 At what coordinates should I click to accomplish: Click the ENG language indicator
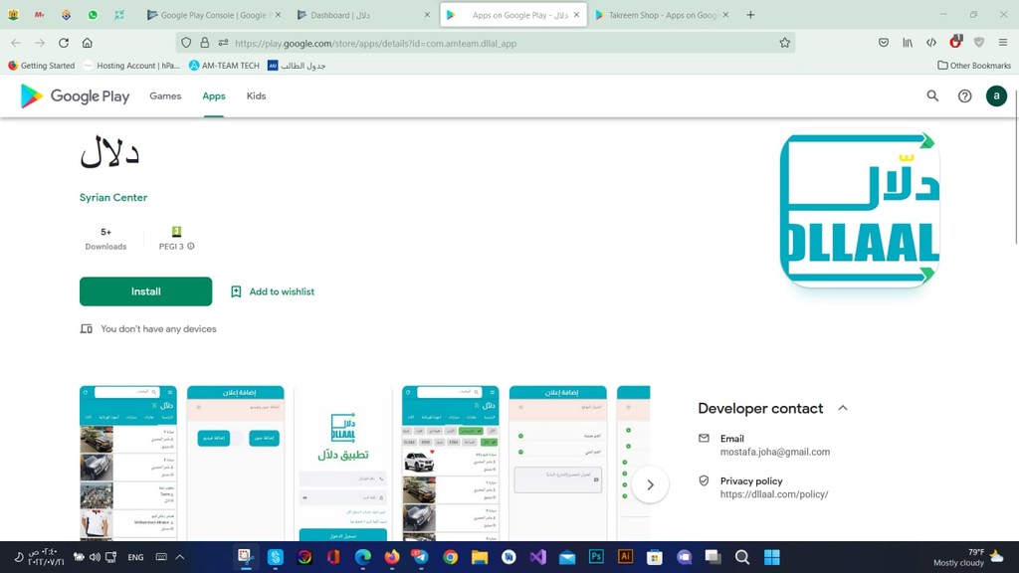pos(135,557)
